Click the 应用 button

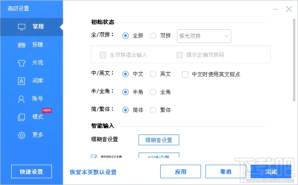click(181, 171)
